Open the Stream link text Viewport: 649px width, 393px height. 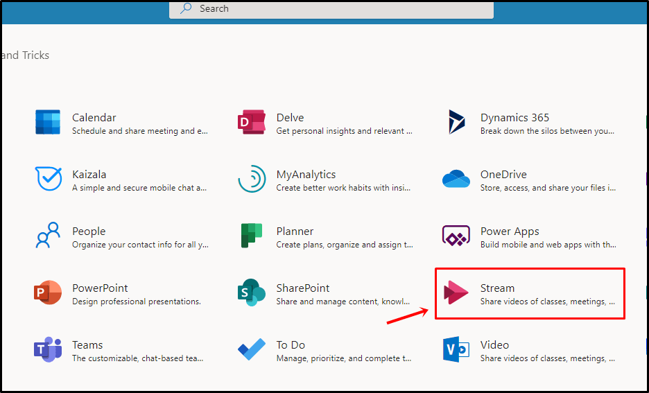(497, 288)
